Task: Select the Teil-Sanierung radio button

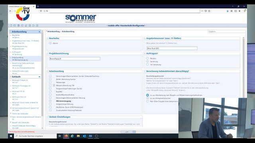Action: [147, 64]
